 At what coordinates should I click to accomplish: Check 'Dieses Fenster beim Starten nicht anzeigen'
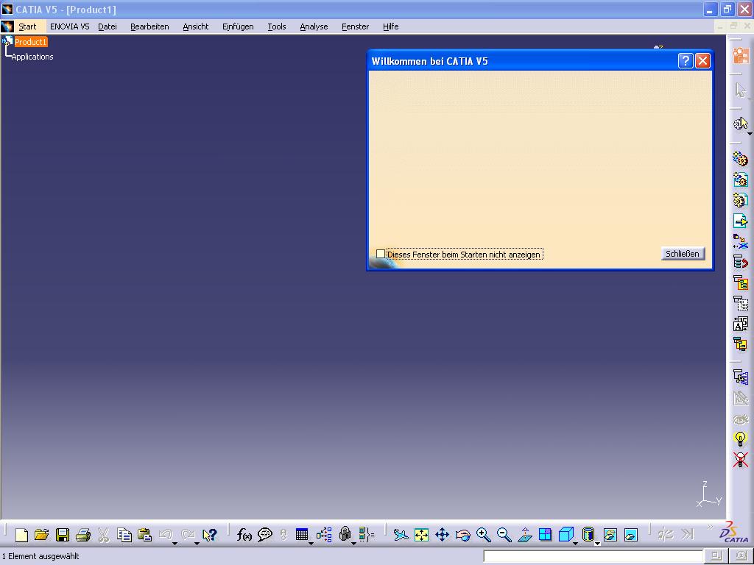381,254
